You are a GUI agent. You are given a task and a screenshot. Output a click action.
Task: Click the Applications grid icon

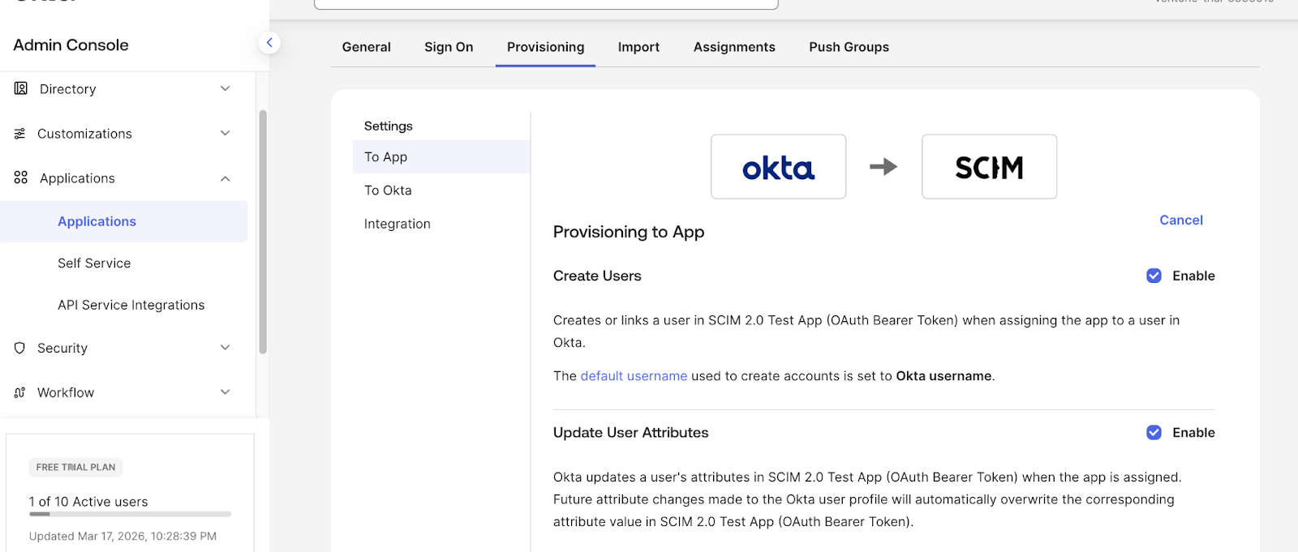(21, 178)
